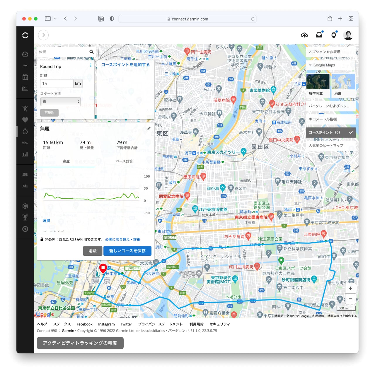The width and height of the screenshot is (375, 375).
Task: Expand the sidebar with arrow button
Action: [x=43, y=35]
